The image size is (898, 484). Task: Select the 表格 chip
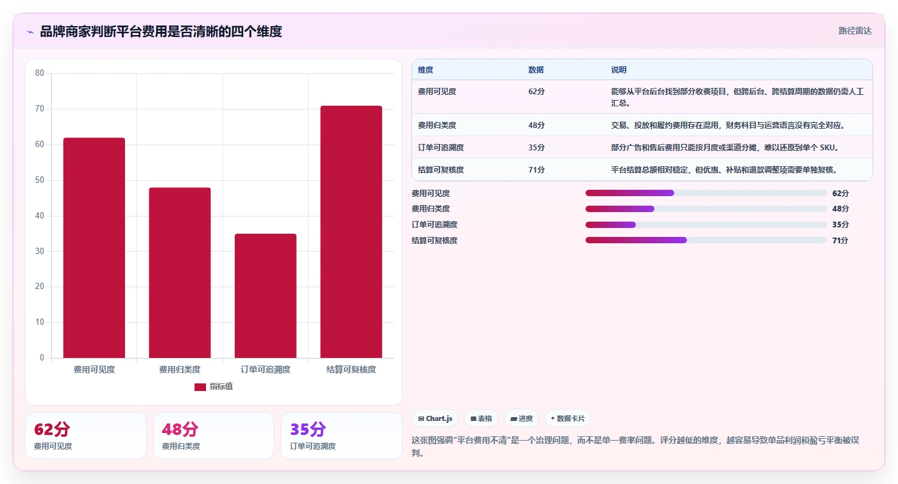pos(482,418)
